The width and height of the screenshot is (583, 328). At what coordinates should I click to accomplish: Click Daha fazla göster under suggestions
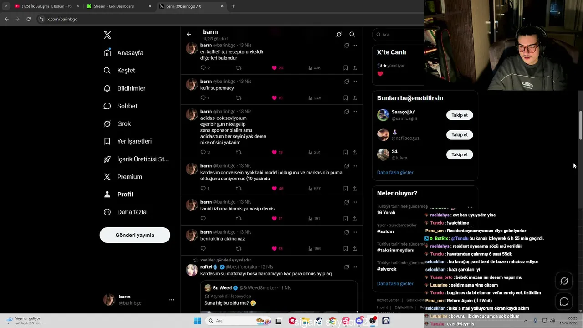[395, 173]
